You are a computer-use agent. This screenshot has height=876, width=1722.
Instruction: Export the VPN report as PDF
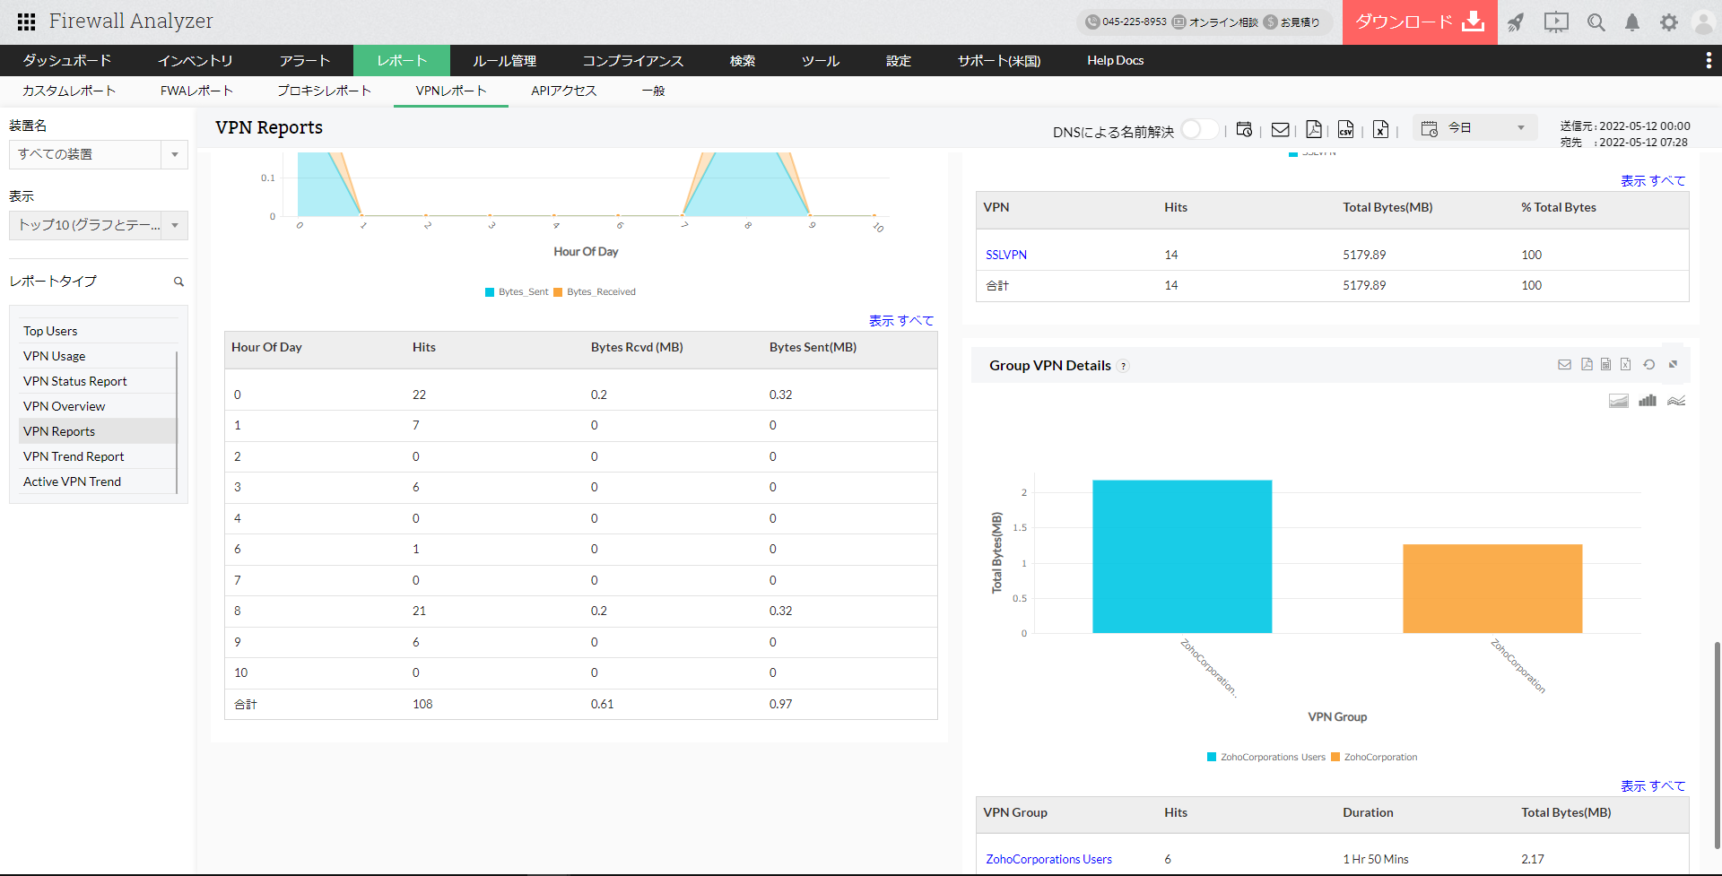pyautogui.click(x=1314, y=130)
